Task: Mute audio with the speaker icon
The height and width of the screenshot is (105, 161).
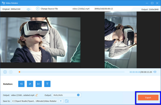Action: (155, 72)
